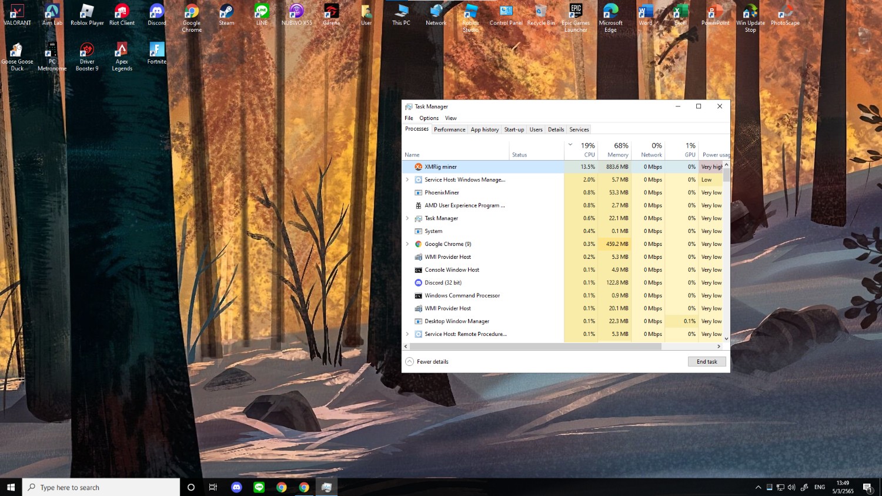Click the PC Metronome desktop icon
The height and width of the screenshot is (496, 882).
52,57
